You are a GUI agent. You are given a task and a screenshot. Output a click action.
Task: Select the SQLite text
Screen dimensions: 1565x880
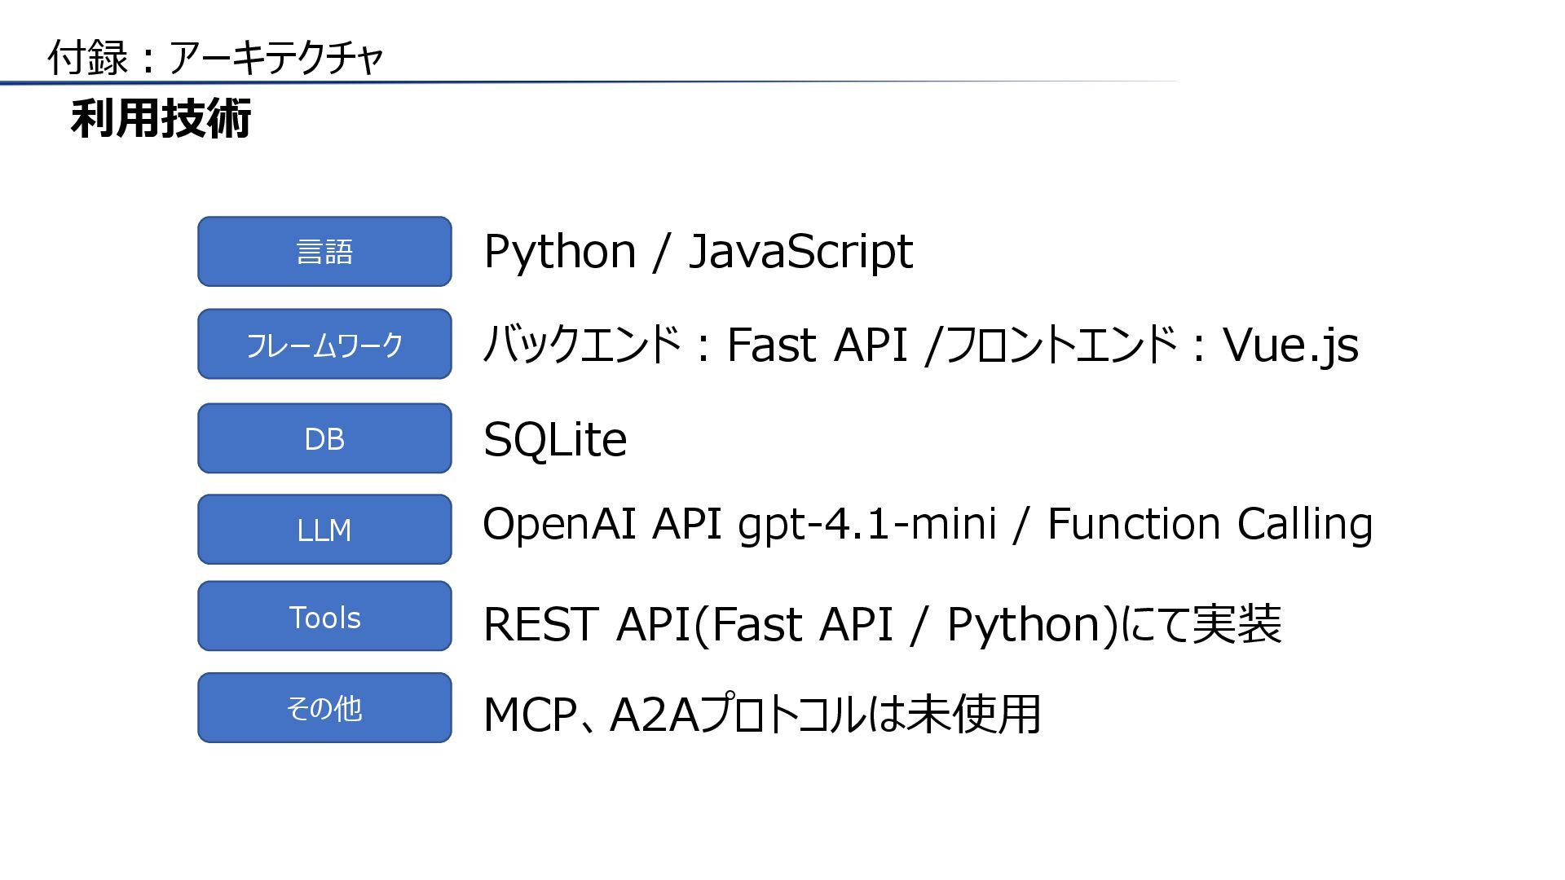click(x=555, y=440)
